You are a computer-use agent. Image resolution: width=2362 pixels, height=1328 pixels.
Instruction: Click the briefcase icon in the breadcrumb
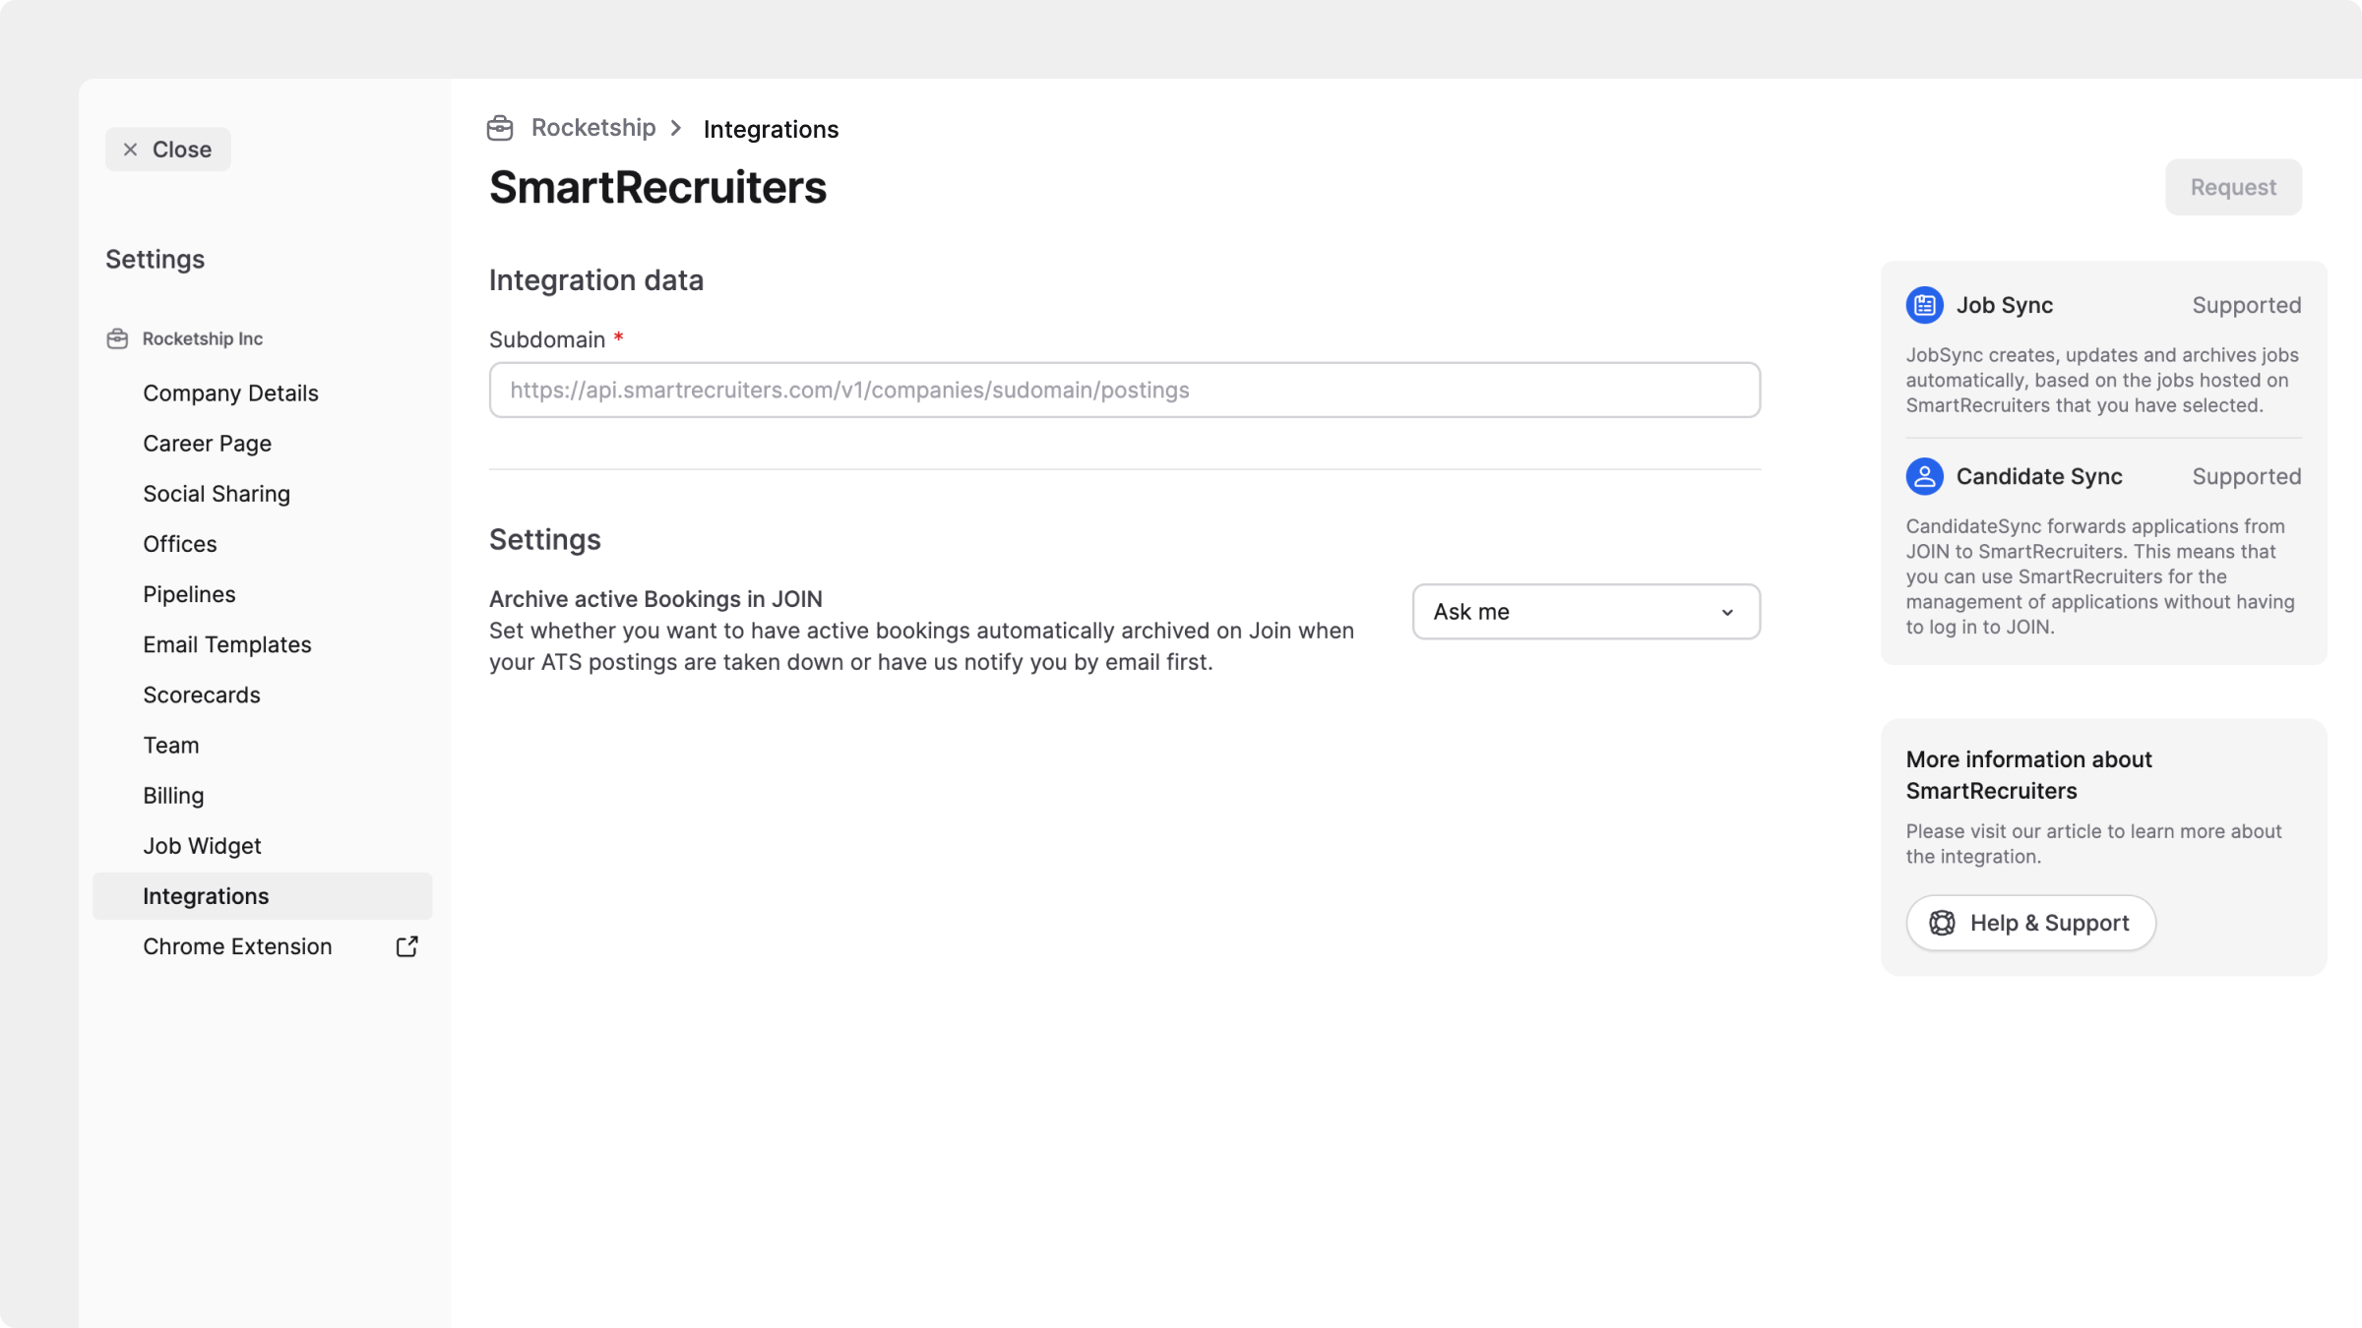pyautogui.click(x=500, y=128)
